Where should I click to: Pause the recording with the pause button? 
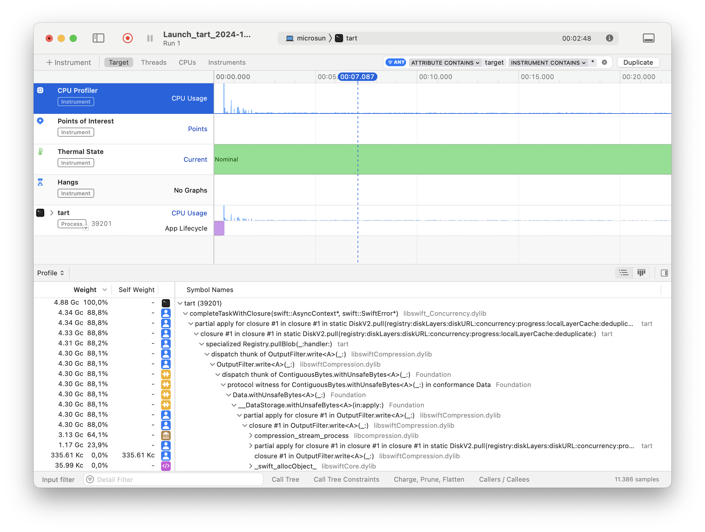tap(150, 38)
